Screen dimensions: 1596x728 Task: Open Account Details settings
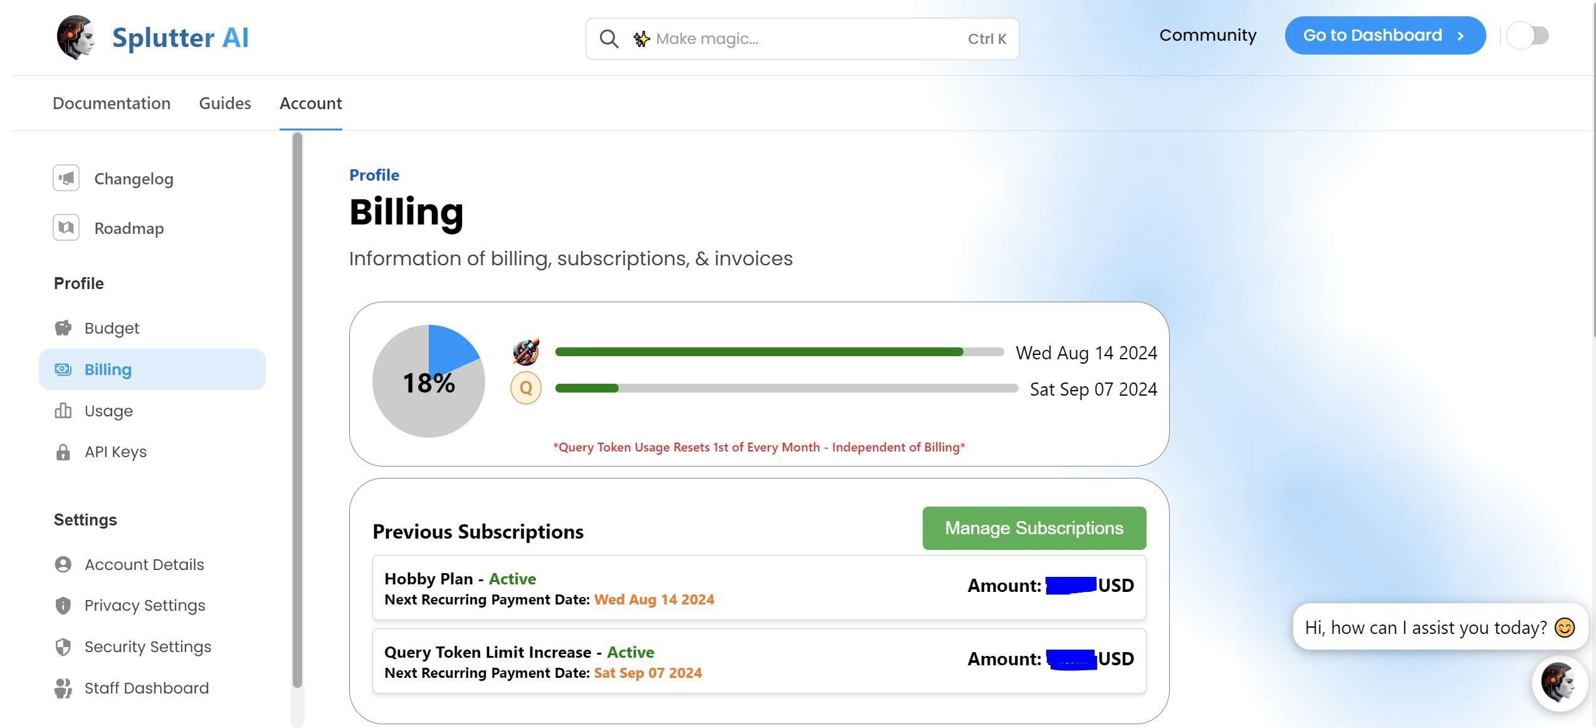[144, 564]
